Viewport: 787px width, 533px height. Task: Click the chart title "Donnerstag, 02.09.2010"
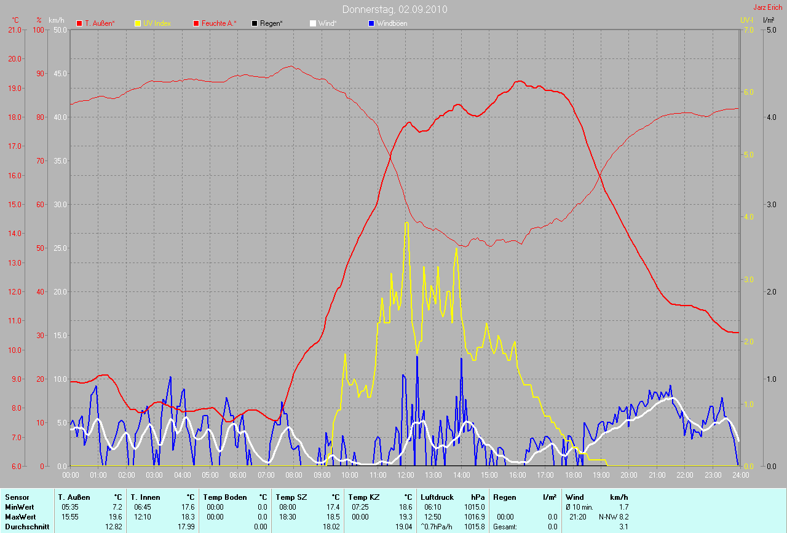395,10
